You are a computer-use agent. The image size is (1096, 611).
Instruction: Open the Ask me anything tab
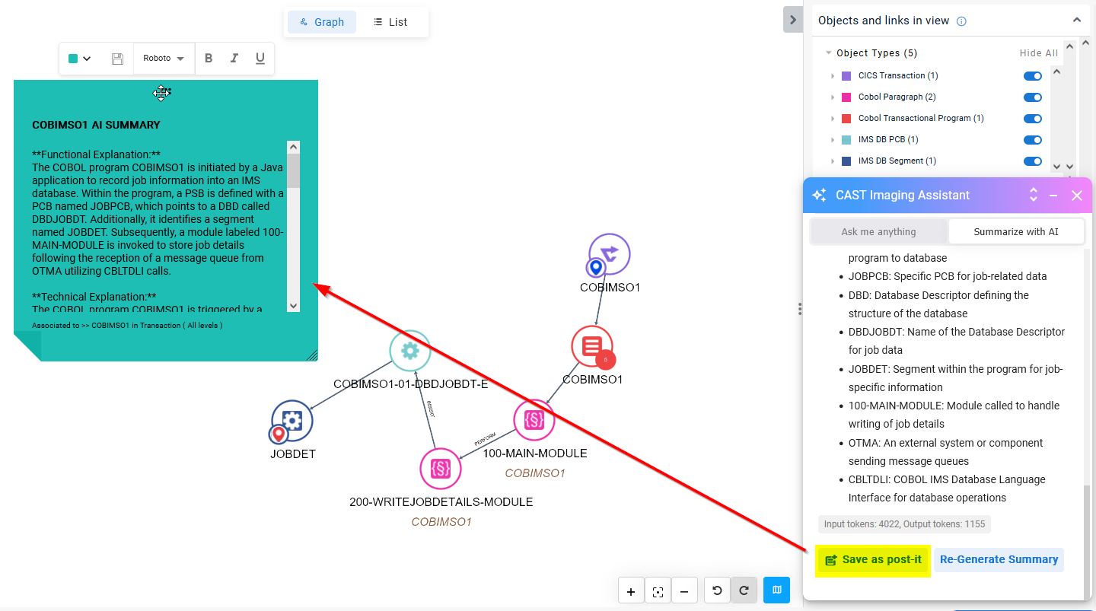[878, 231]
